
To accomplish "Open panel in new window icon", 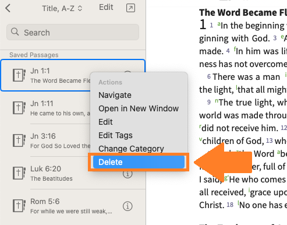I will click(x=130, y=8).
